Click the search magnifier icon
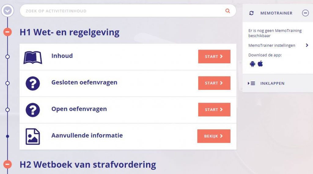Viewport: 313px width, 174px height. click(x=227, y=11)
